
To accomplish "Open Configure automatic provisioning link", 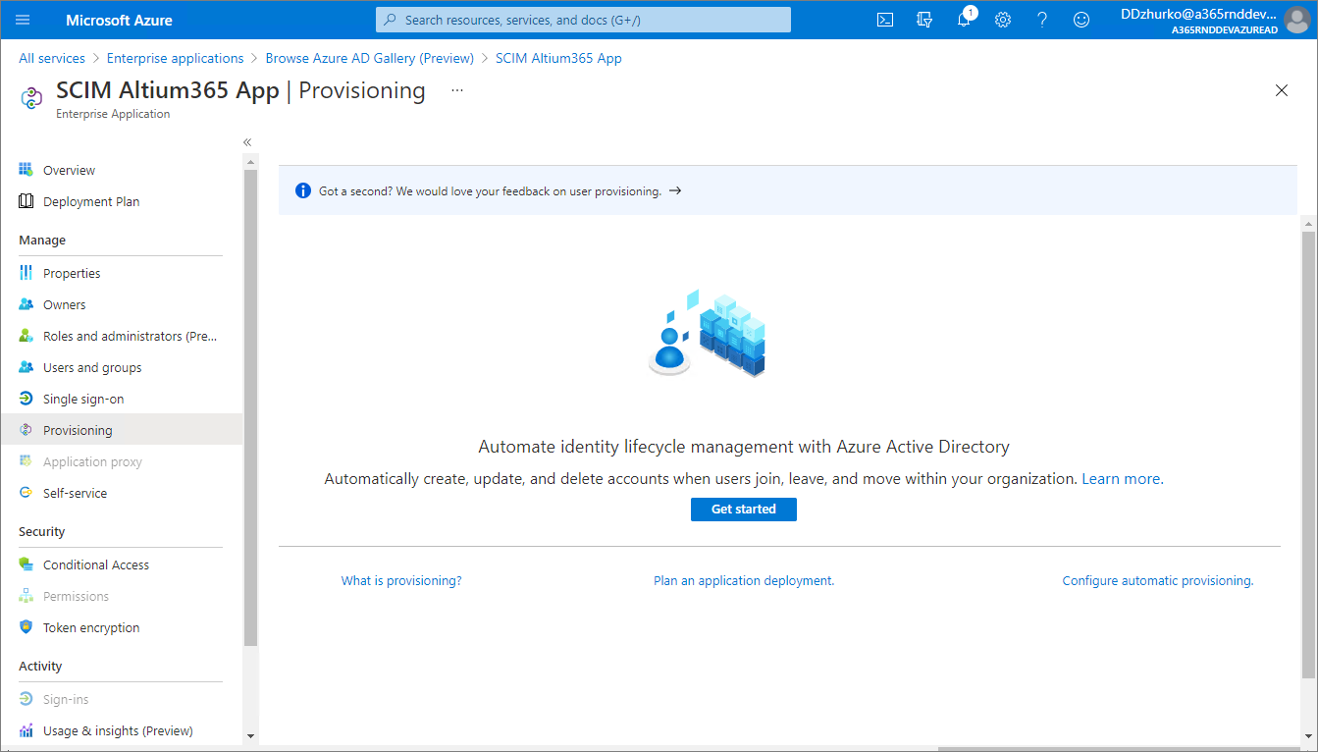I will (x=1157, y=581).
